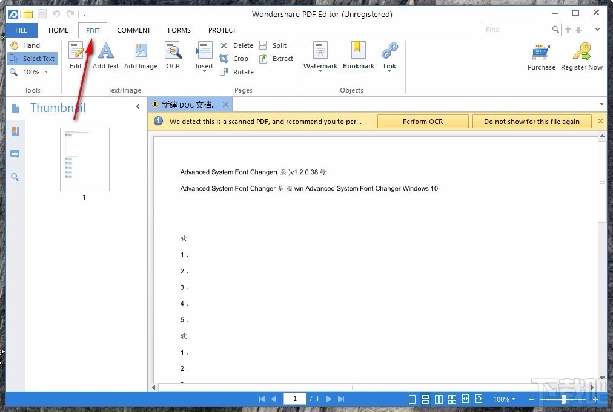This screenshot has width=613, height=412.
Task: Click the Find magnifier icon
Action: coord(555,29)
